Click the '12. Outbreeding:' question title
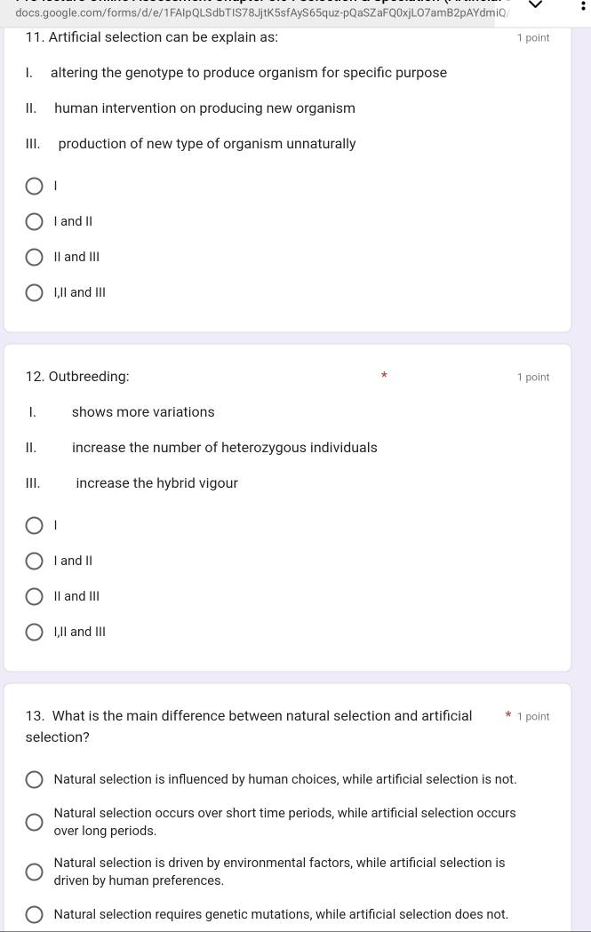This screenshot has height=932, width=591. click(x=77, y=377)
